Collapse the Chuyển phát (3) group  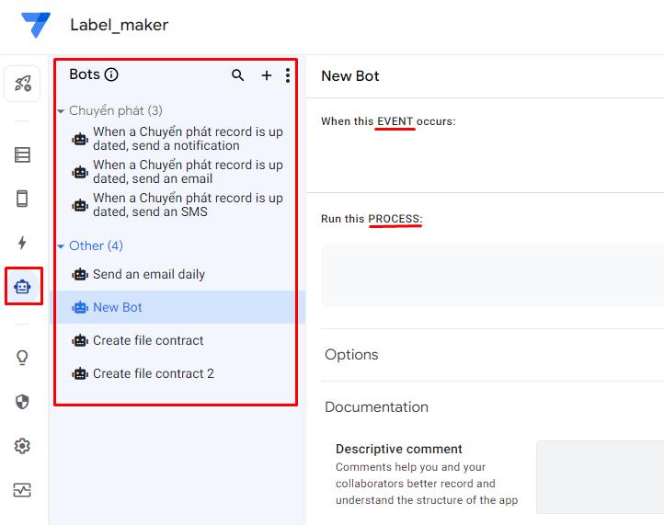(61, 111)
